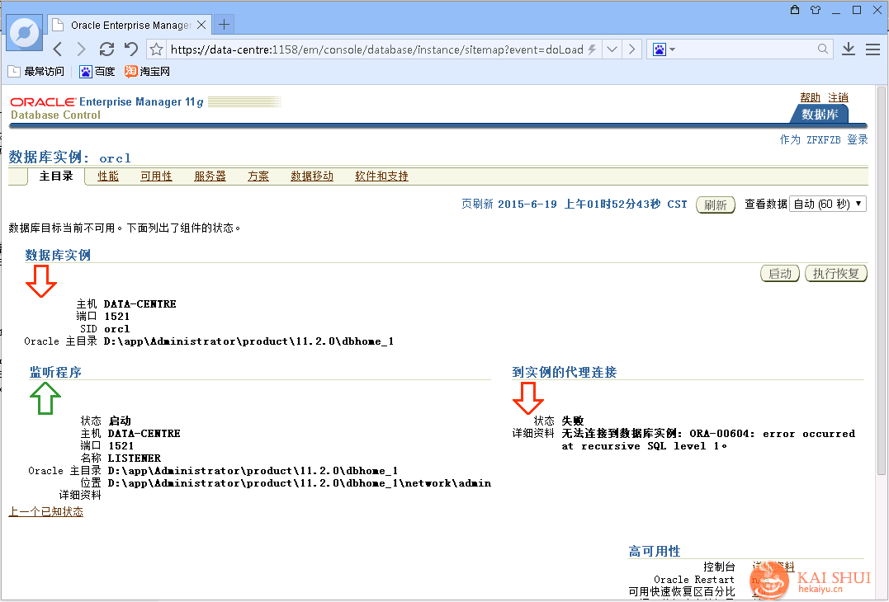Click the 数据库实例: orcl page heading

69,157
